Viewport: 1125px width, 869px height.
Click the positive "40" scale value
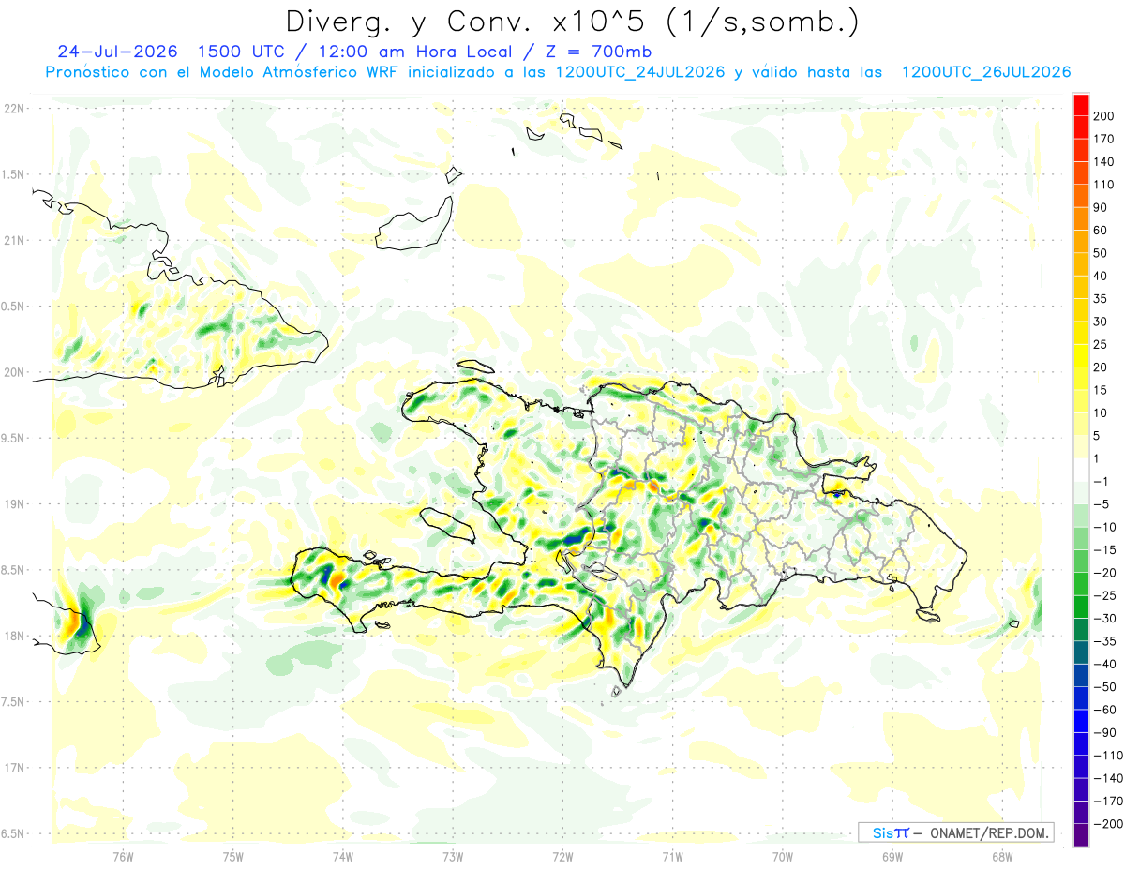click(x=1101, y=276)
